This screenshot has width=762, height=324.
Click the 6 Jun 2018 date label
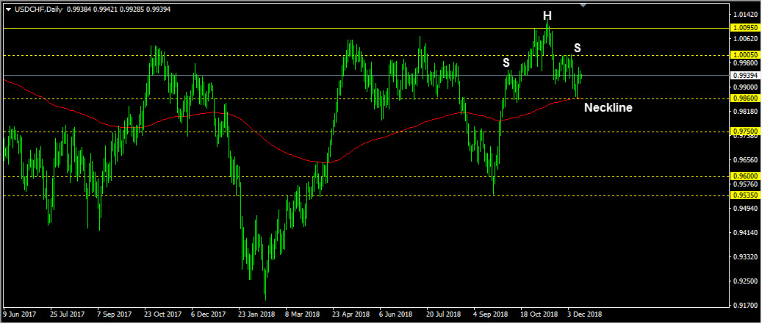pos(397,314)
